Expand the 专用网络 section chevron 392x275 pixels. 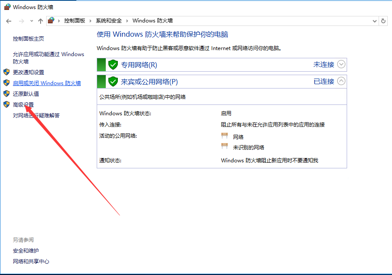click(x=341, y=64)
